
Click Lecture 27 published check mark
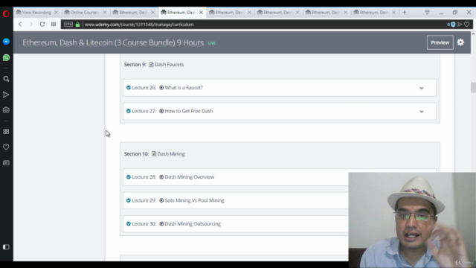click(x=129, y=111)
